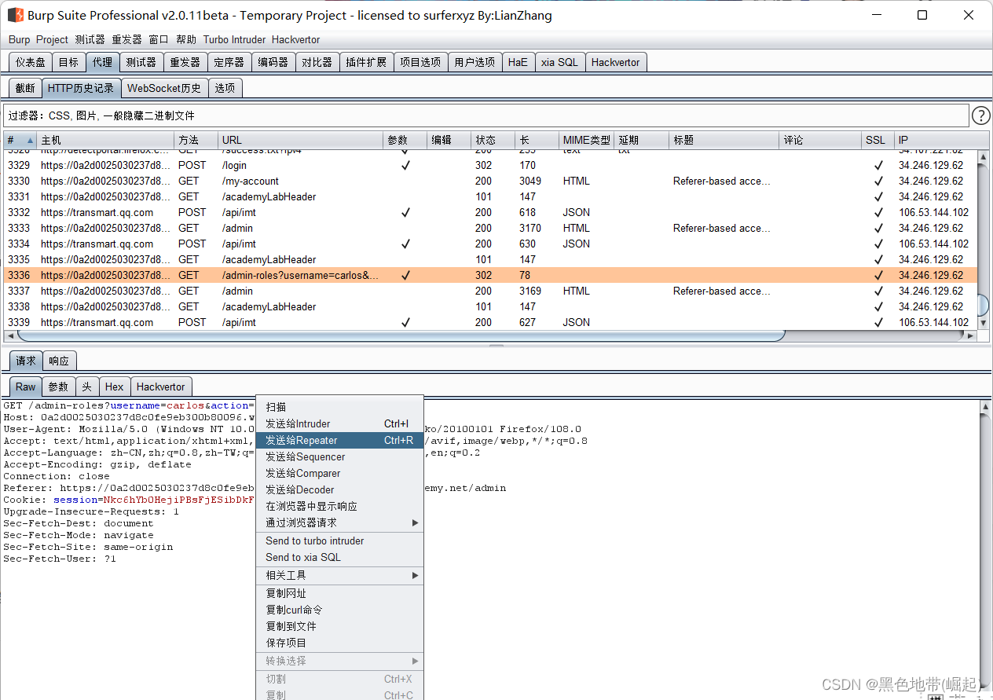Click the horizontal scroll right arrow under table
The image size is (993, 700).
pyautogui.click(x=971, y=335)
